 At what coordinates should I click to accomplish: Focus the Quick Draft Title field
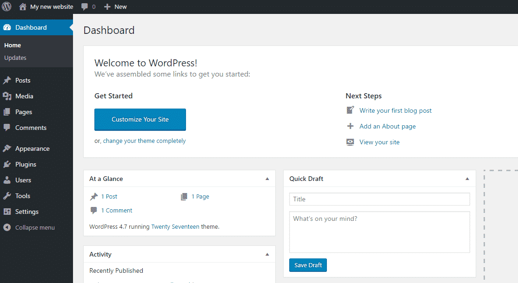pyautogui.click(x=379, y=199)
